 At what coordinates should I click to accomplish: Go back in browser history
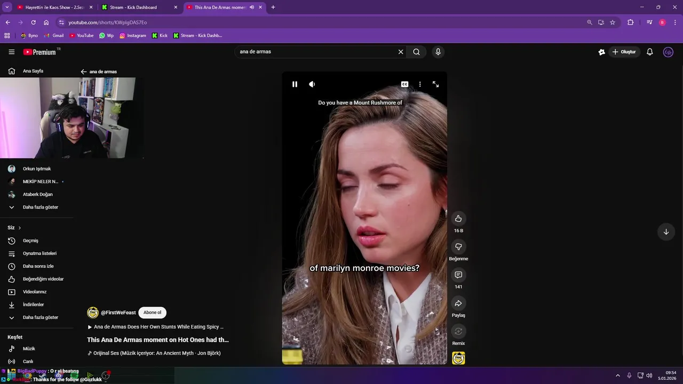7,22
